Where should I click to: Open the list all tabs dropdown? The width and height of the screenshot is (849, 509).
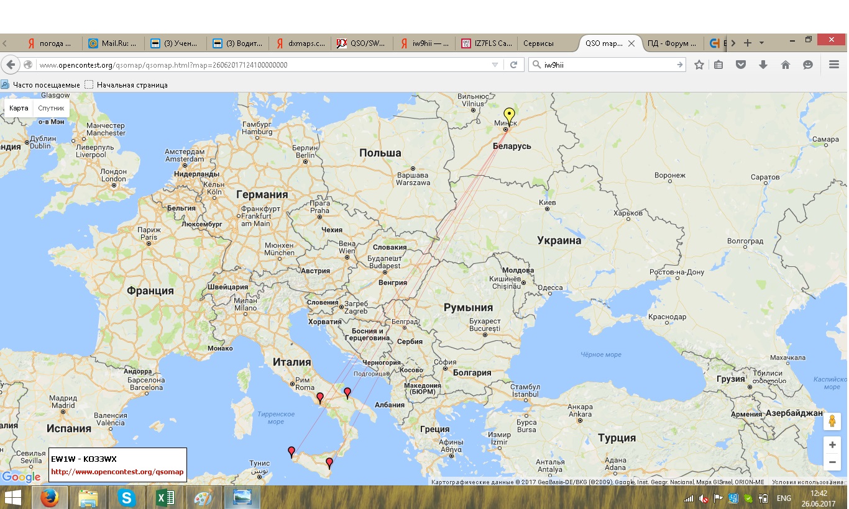click(x=761, y=43)
